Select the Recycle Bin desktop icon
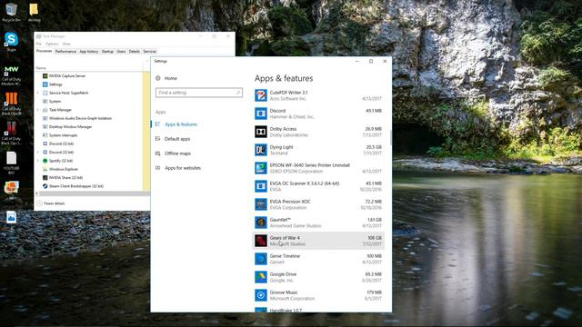The image size is (582, 327). coord(11,12)
